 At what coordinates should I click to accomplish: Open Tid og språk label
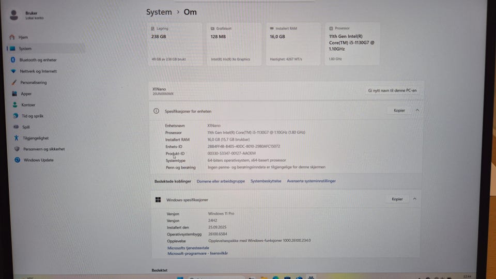33,116
